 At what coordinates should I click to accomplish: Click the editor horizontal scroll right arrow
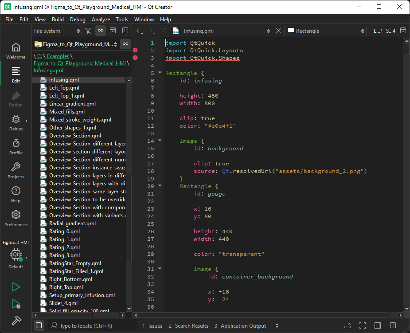[x=400, y=315]
